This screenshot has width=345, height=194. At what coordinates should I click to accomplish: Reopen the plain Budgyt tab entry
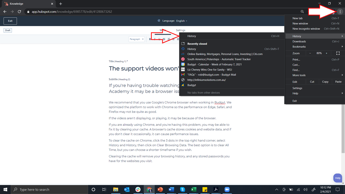[232, 85]
